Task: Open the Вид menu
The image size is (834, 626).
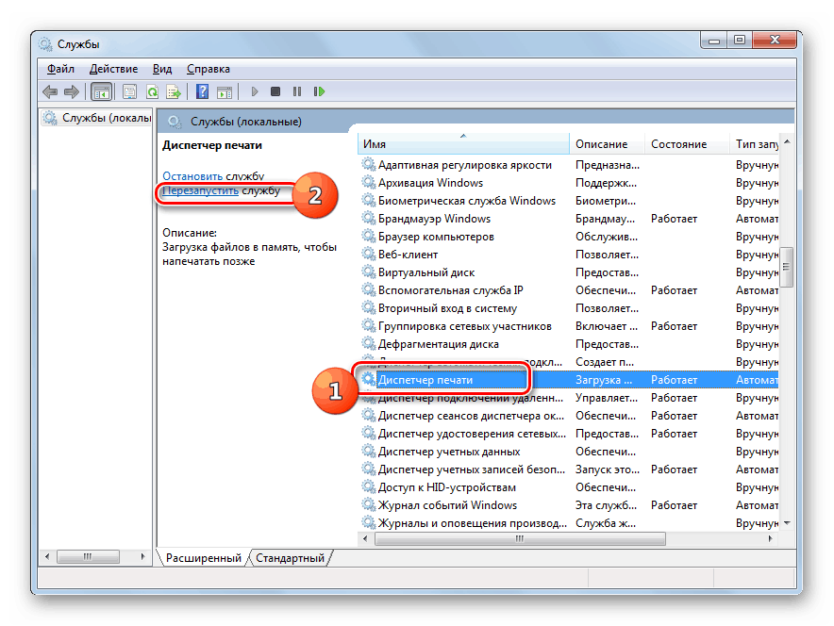Action: tap(162, 68)
